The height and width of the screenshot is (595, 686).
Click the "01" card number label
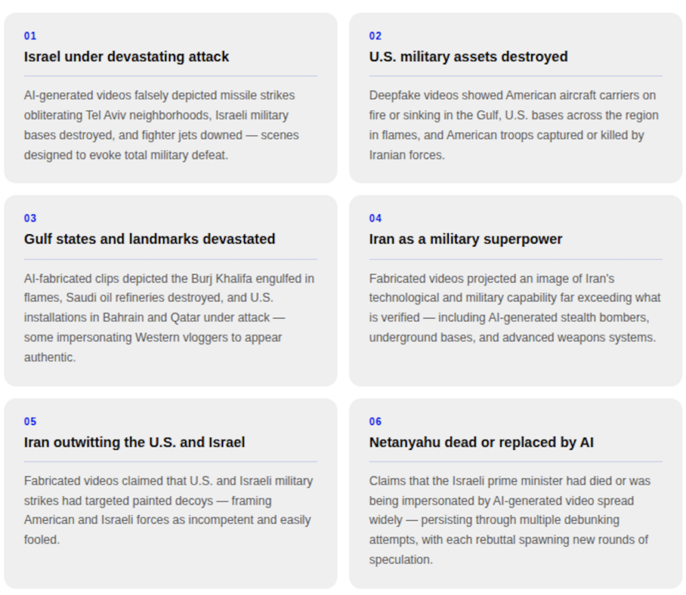tap(30, 36)
